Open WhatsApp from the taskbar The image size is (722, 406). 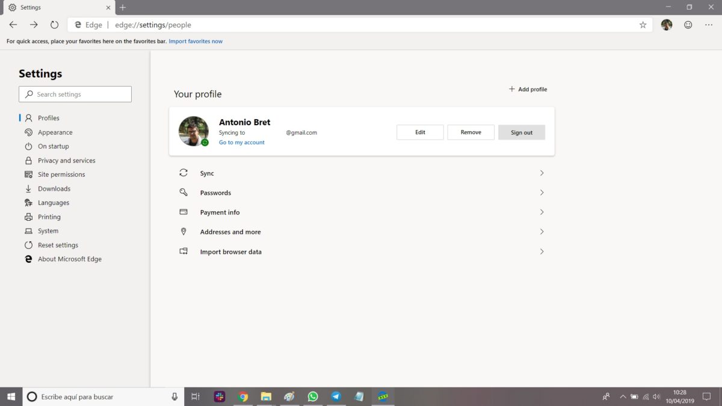click(x=312, y=396)
